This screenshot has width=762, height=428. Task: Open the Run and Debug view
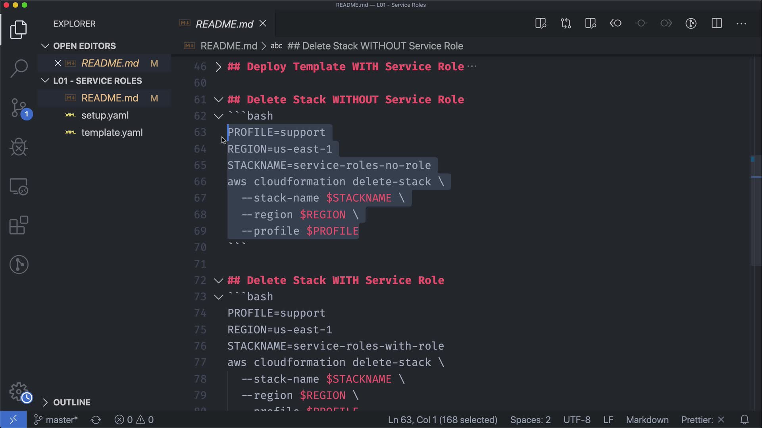(19, 147)
